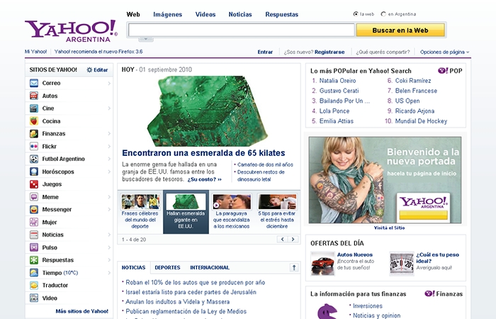Open the Flickr dots icon

34,146
